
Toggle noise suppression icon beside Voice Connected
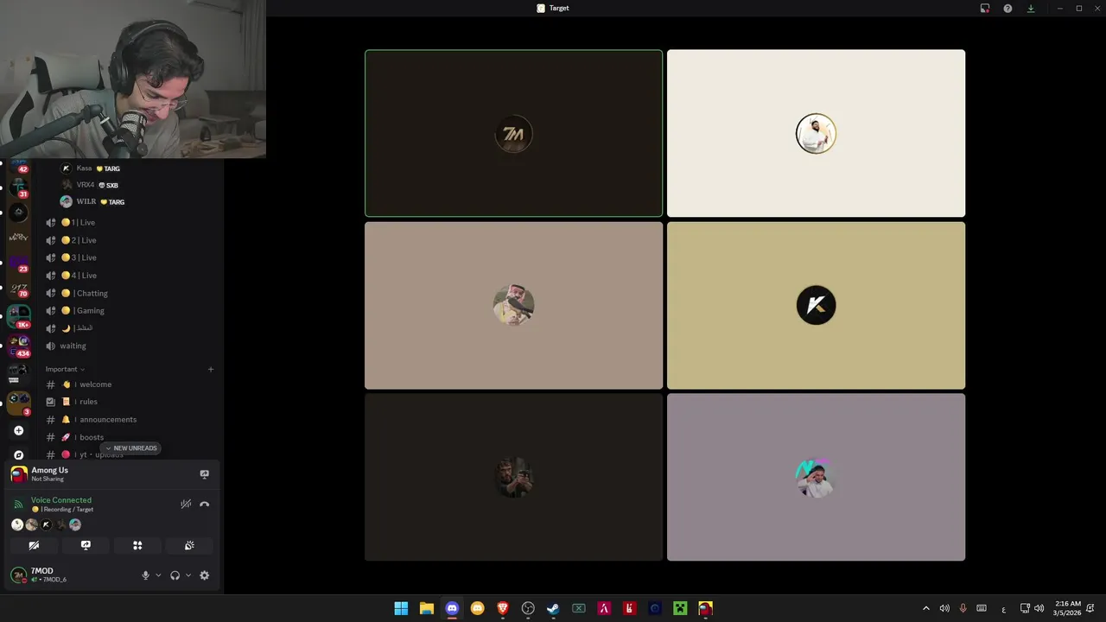point(186,505)
